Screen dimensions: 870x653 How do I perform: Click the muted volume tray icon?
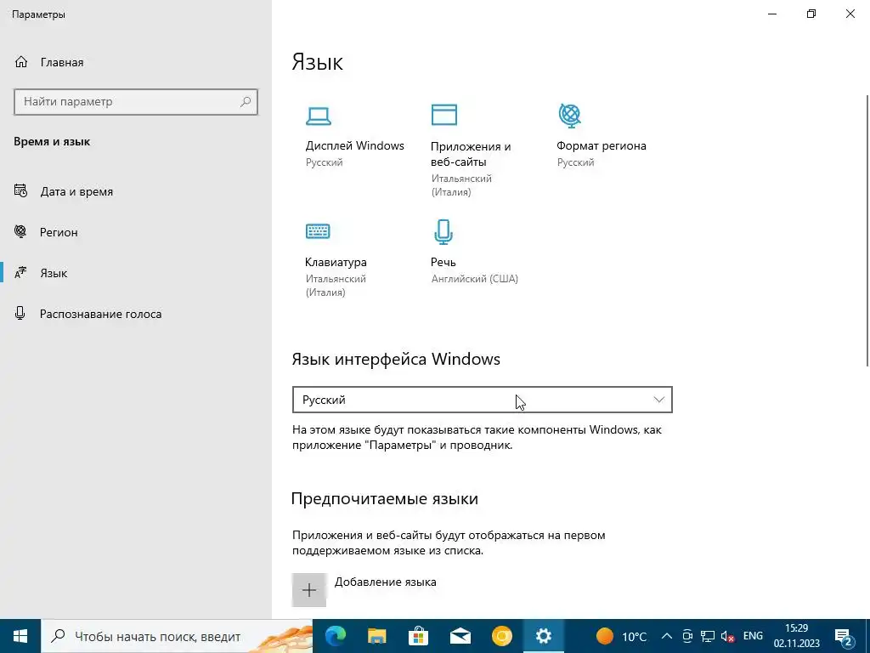(727, 637)
